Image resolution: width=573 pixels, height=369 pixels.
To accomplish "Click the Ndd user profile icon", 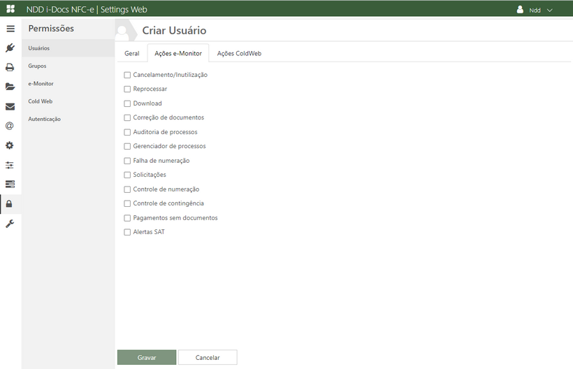I will click(520, 10).
